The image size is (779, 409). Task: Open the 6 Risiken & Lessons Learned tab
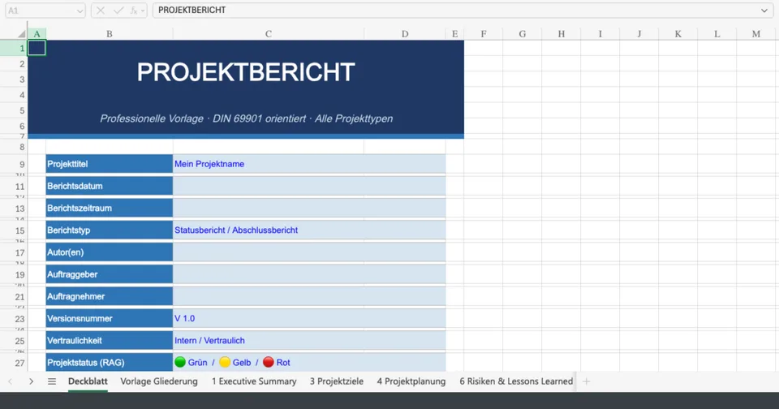coord(516,381)
